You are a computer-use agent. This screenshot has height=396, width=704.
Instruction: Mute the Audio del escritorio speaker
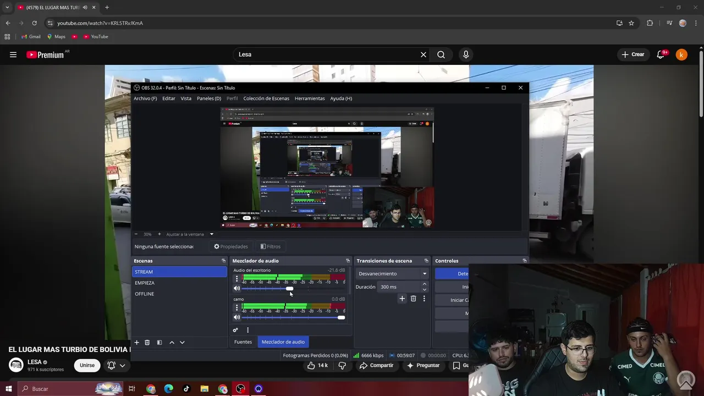coord(237,288)
